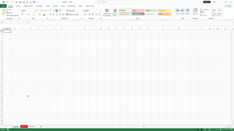Switch to Page Layout view in status bar
Viewport: 234px width, 131px height.
[205, 130]
